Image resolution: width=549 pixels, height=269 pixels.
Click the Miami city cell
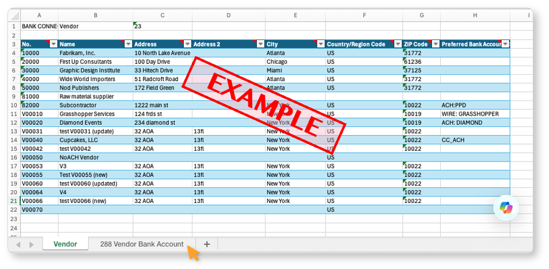coord(296,70)
